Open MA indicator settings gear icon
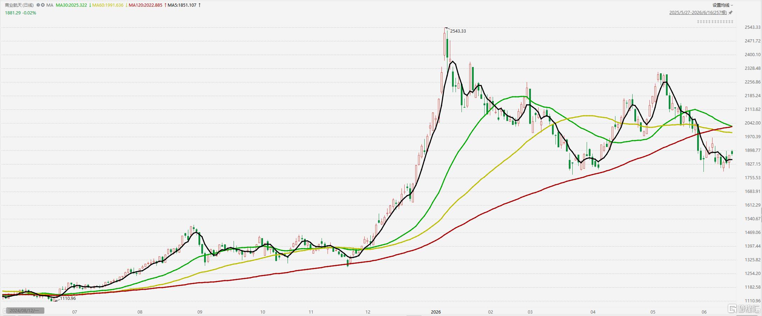 38,5
